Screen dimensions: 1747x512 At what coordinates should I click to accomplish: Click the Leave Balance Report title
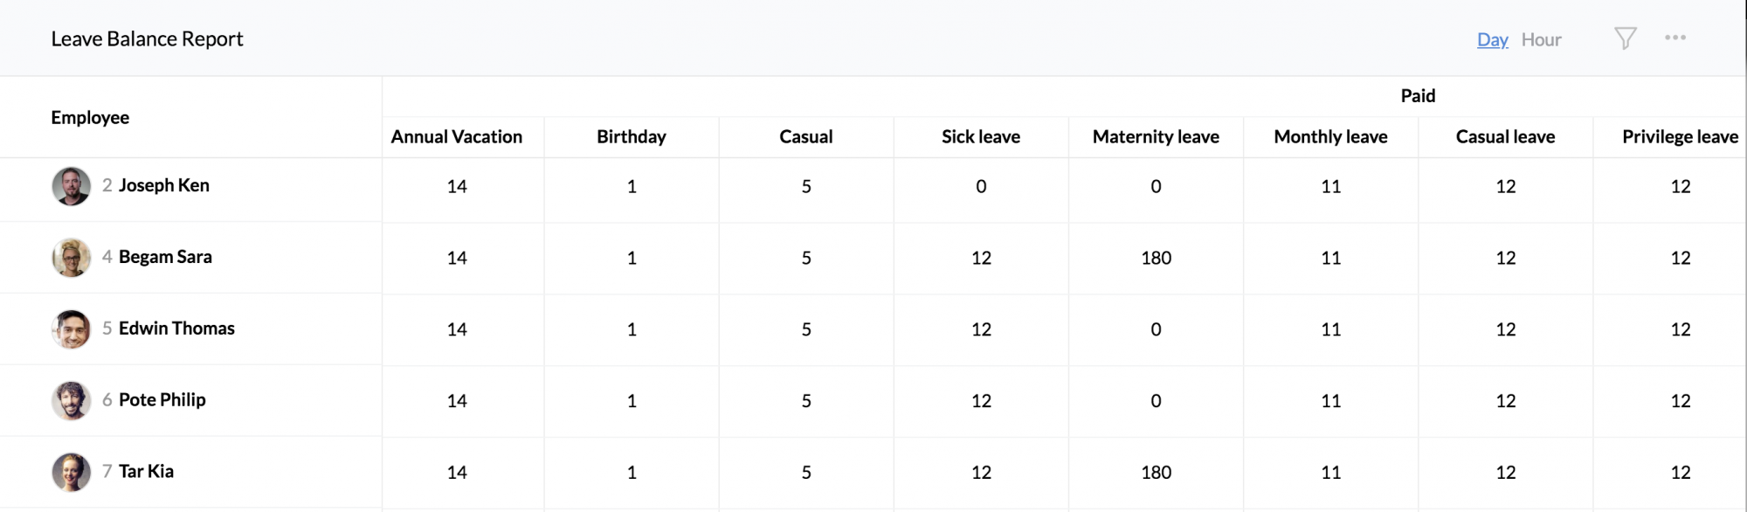point(147,39)
